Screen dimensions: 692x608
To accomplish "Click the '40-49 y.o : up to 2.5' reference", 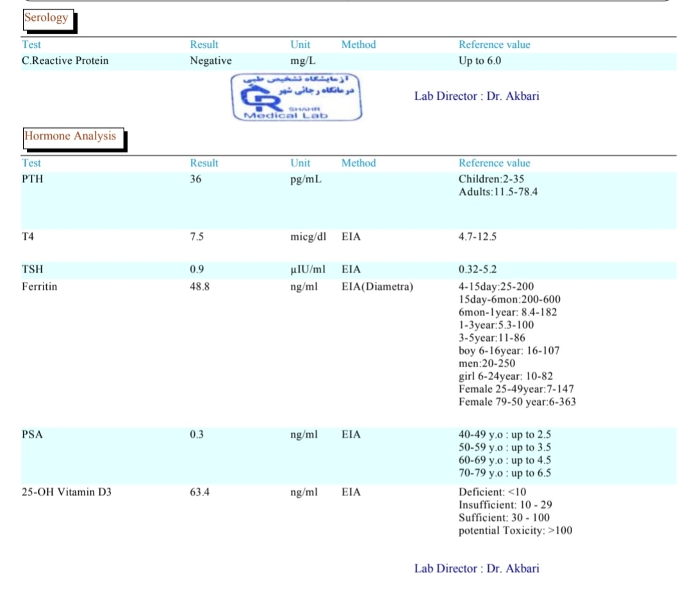I will click(504, 435).
